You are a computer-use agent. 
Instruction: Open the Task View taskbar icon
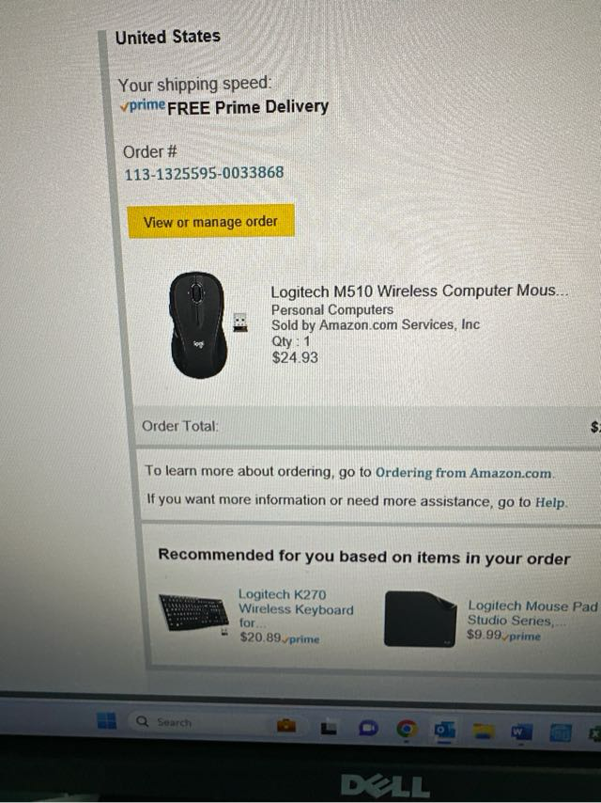click(x=329, y=727)
